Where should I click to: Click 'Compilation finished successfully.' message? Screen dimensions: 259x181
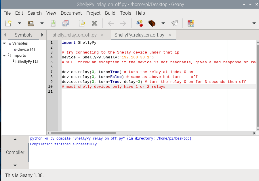64,144
